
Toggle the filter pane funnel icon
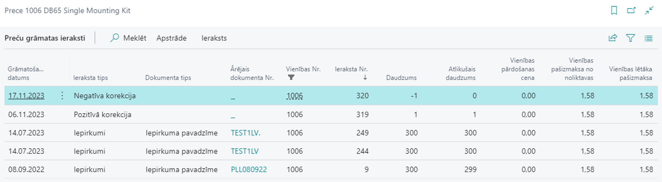click(631, 38)
